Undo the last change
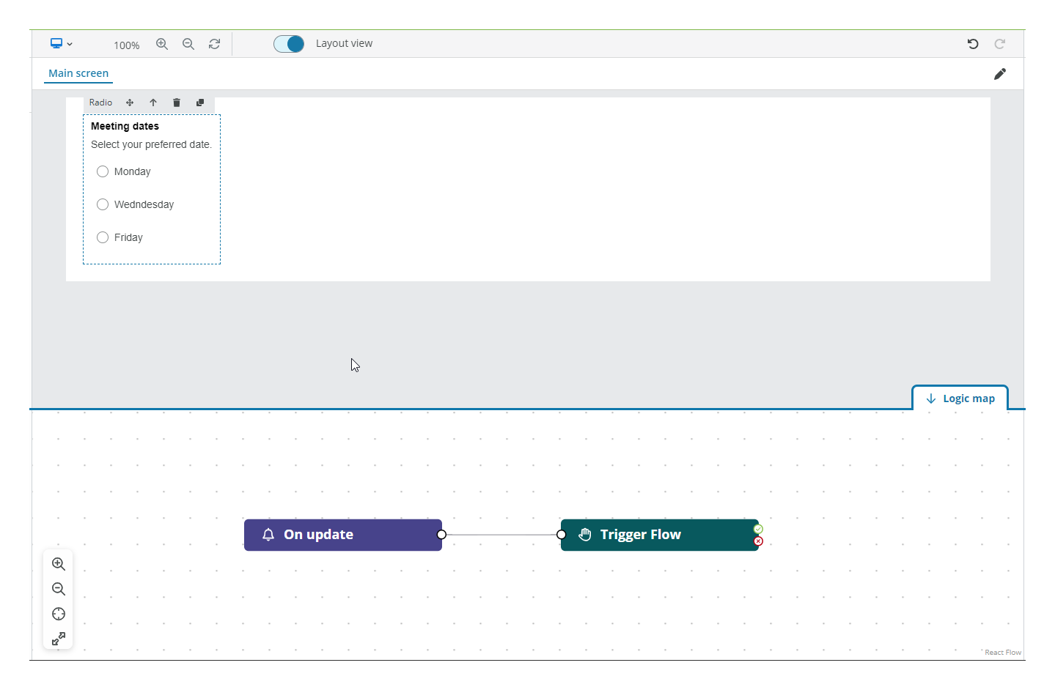 tap(973, 44)
